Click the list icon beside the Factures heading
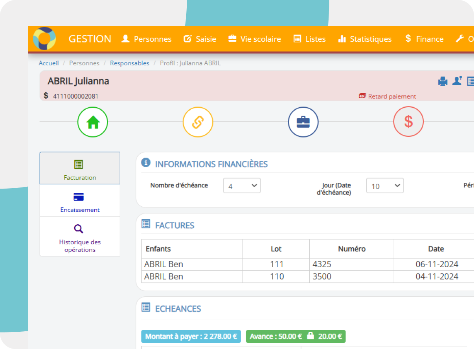The image size is (474, 349). click(x=146, y=224)
